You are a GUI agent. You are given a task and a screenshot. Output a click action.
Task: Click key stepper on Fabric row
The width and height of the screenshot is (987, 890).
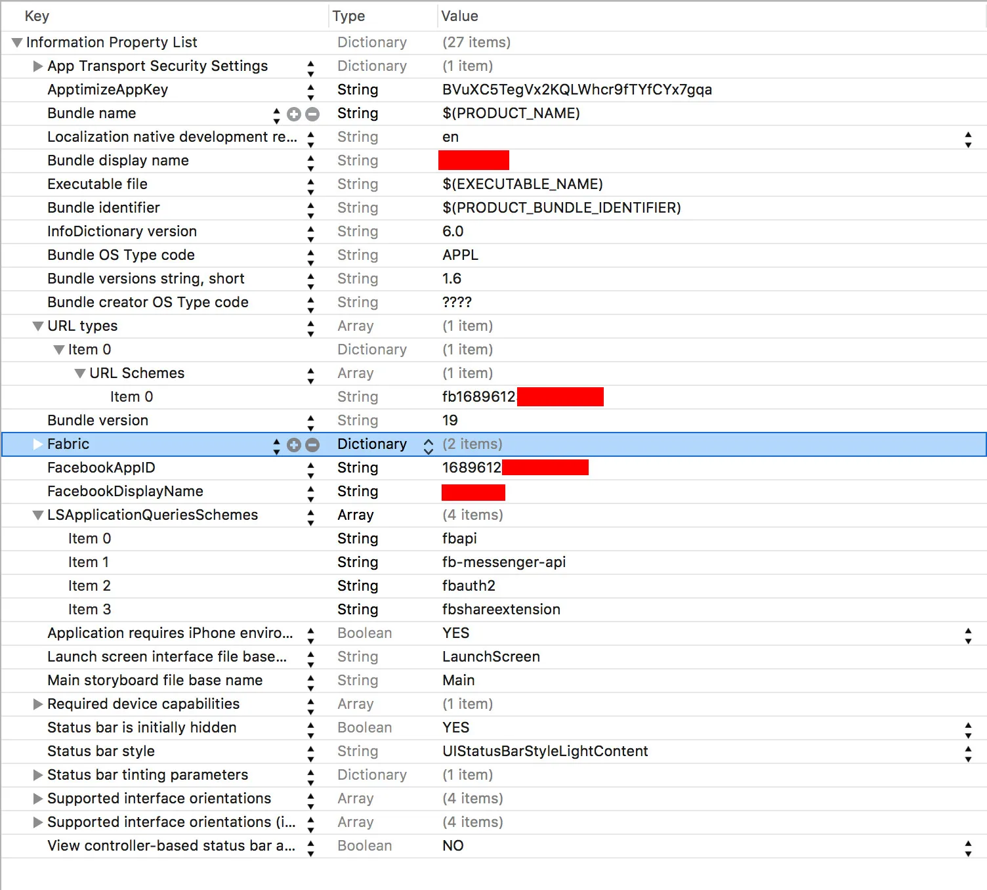pyautogui.click(x=276, y=446)
